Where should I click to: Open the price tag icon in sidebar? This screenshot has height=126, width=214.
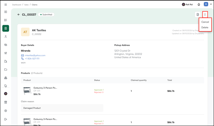pyautogui.click(x=6, y=86)
